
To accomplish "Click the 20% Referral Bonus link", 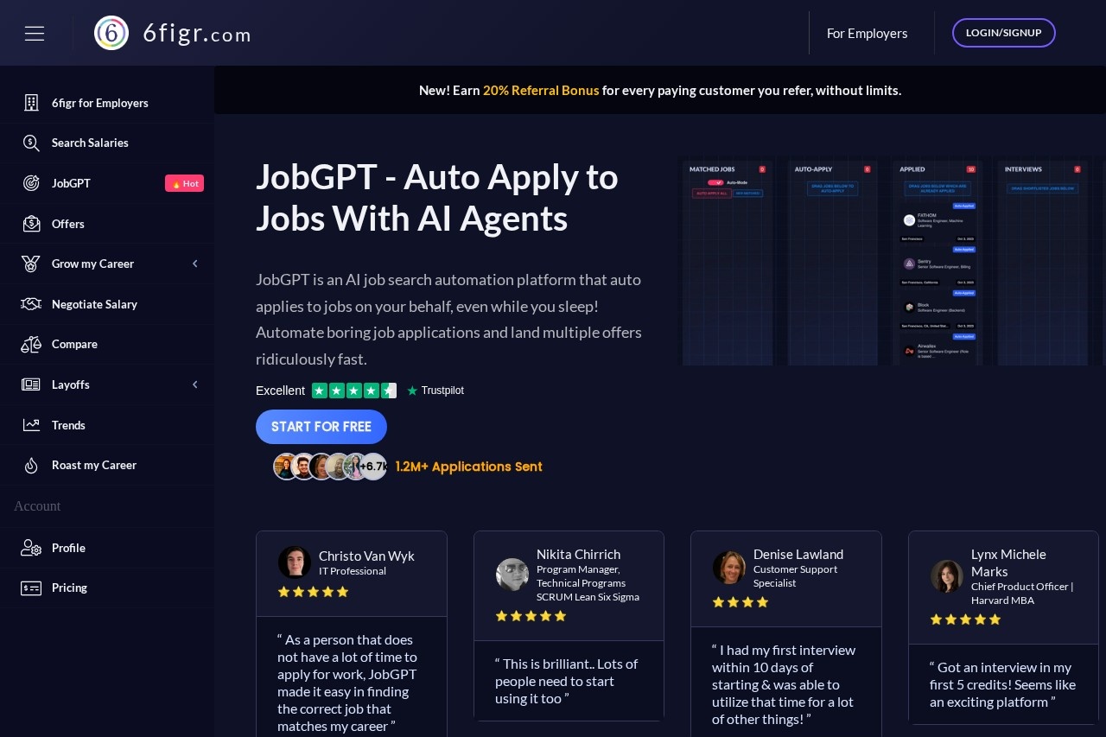I will click(x=541, y=90).
